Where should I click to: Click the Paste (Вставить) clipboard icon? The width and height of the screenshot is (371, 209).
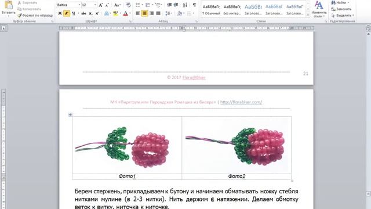[9, 5]
